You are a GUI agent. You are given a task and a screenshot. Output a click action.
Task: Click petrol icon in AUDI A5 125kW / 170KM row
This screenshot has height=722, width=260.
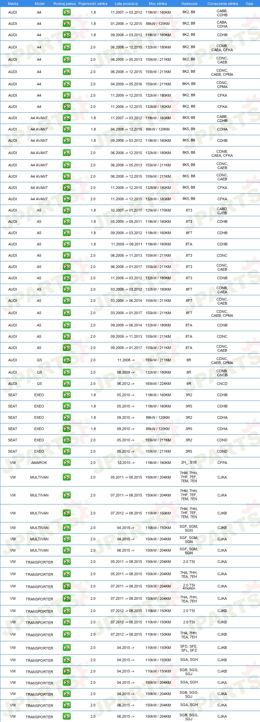66,210
